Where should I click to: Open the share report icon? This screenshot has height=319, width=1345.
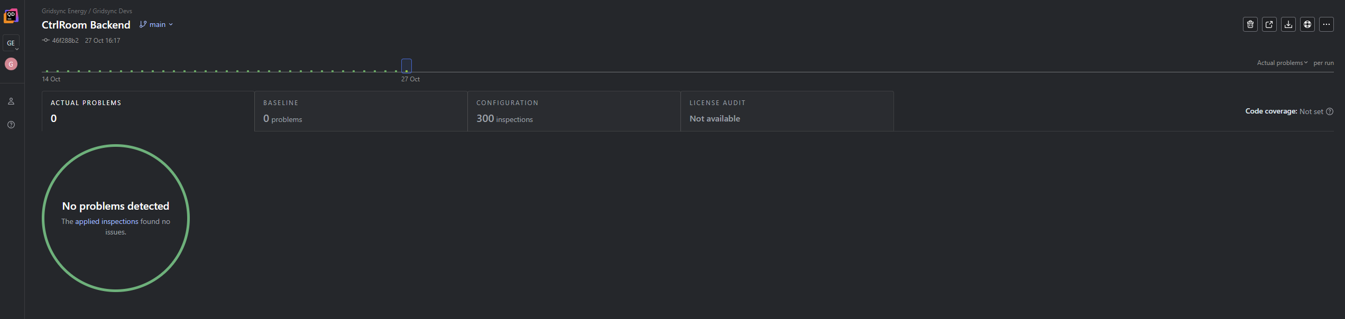coord(1269,24)
